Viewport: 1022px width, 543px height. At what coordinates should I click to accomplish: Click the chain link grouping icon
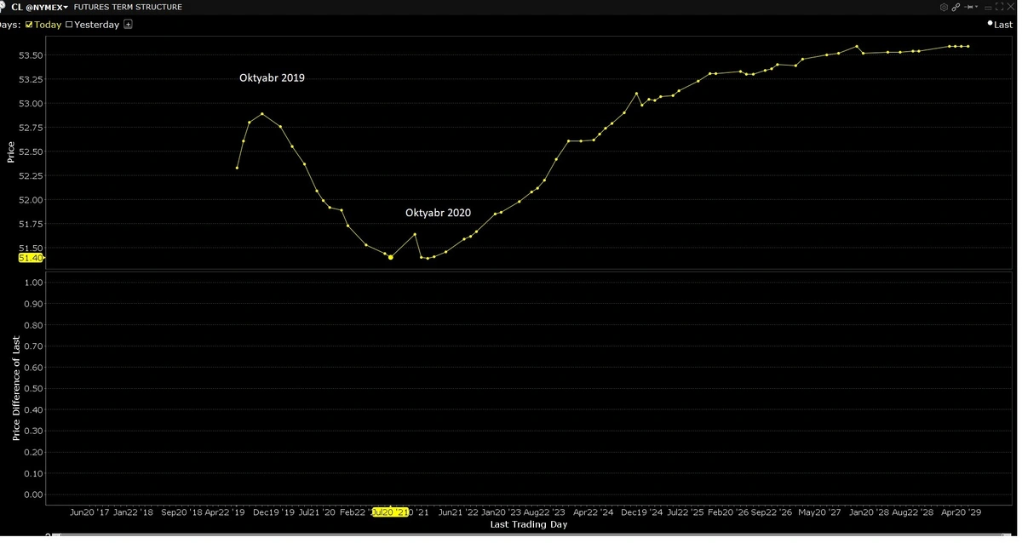point(956,7)
